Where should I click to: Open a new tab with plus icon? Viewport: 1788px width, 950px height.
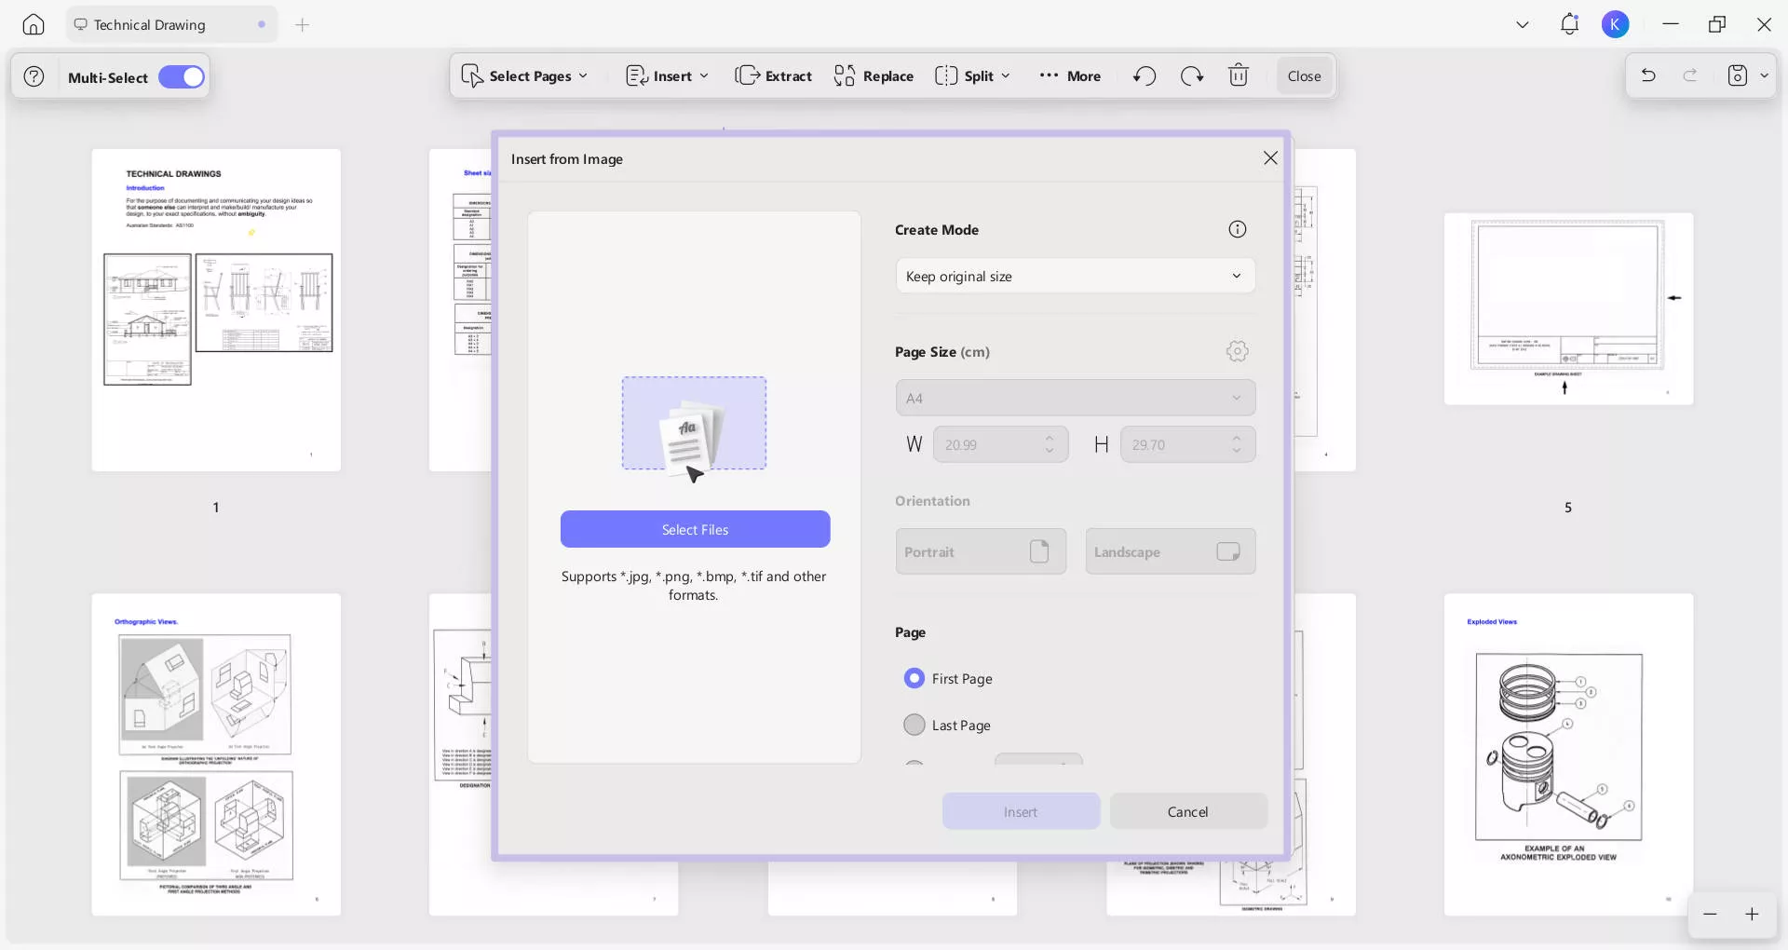302,25
